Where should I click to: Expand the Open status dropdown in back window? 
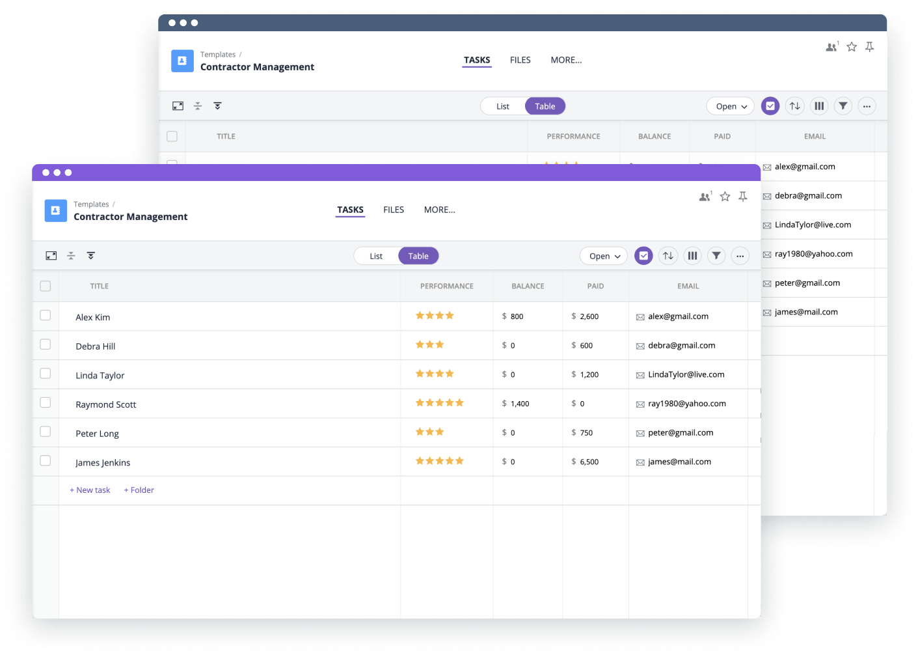coord(731,106)
